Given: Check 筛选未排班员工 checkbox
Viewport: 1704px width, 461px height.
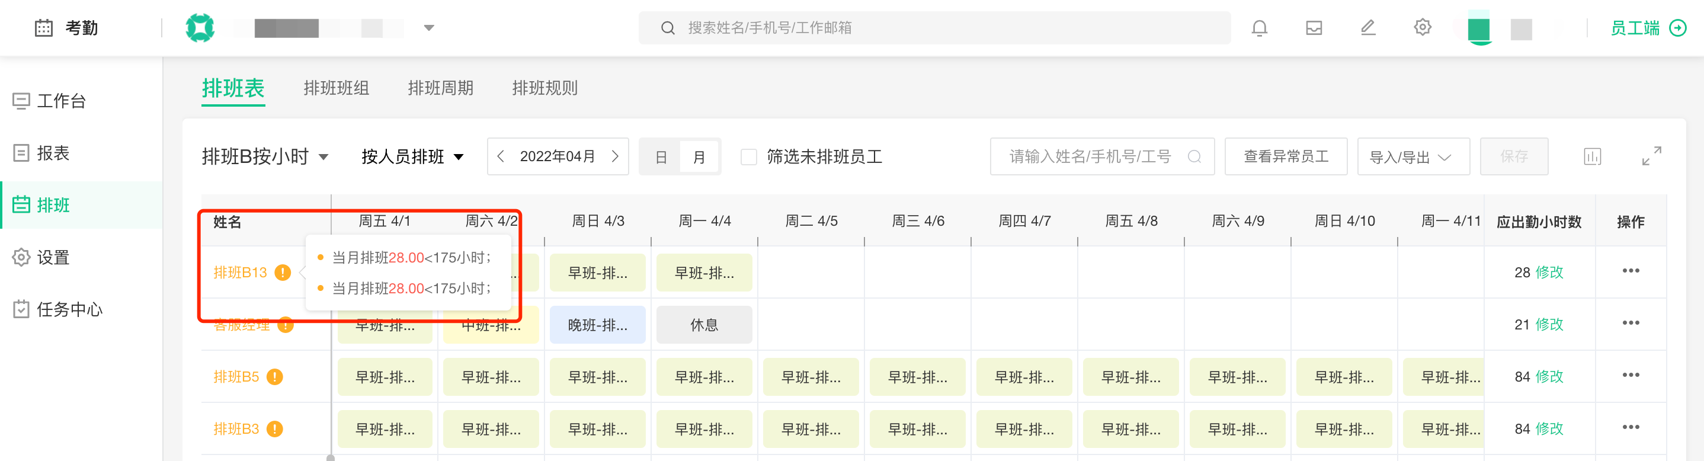Looking at the screenshot, I should 748,157.
